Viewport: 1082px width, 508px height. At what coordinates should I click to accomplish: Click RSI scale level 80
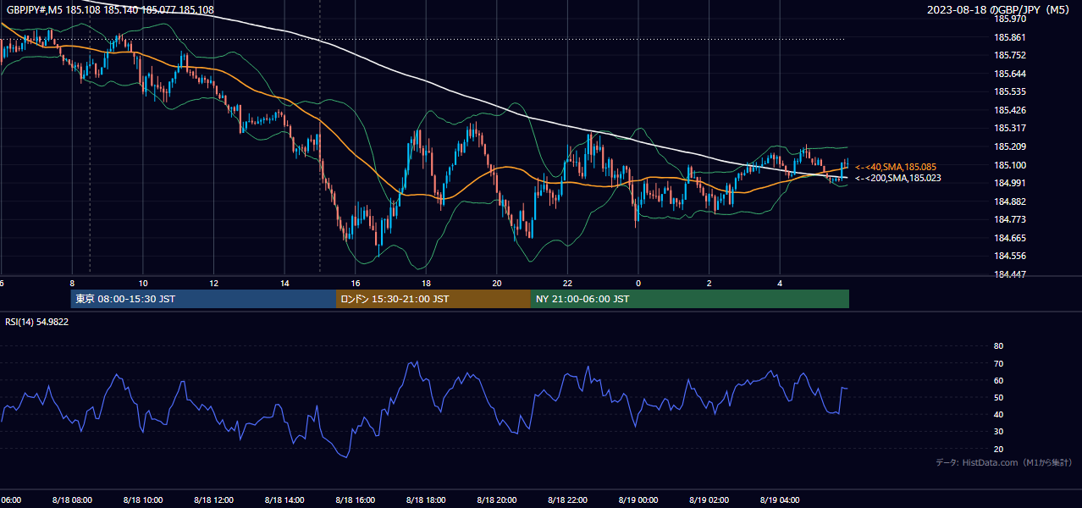point(998,346)
